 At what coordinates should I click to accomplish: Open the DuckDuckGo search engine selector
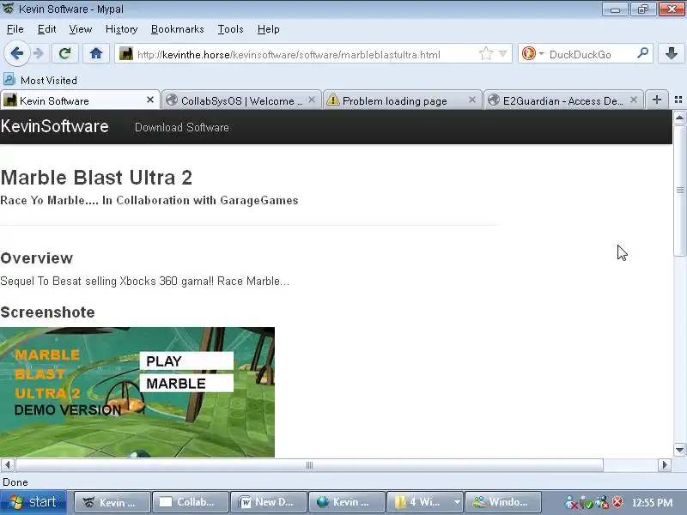coord(532,54)
